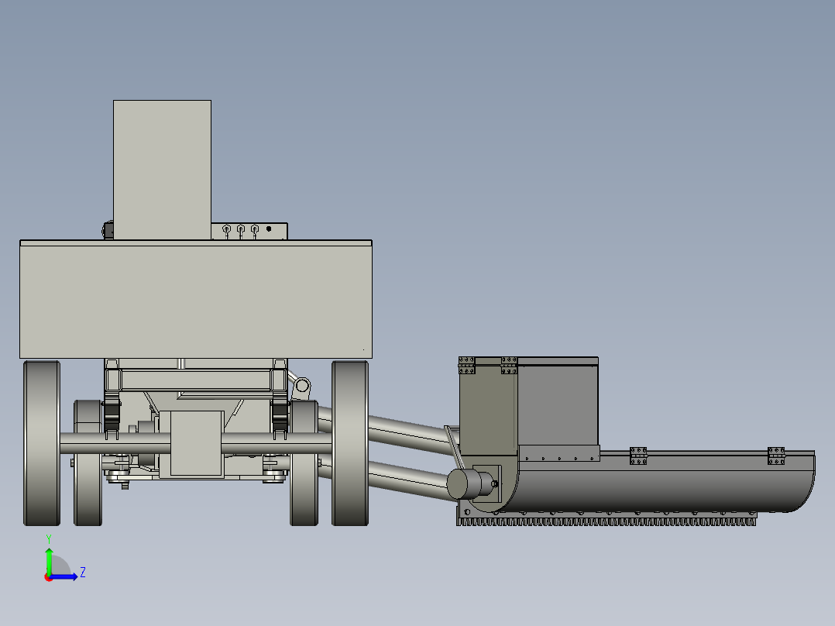
Task: Select the outermost left wheel of the vehicle
Action: coord(42,443)
